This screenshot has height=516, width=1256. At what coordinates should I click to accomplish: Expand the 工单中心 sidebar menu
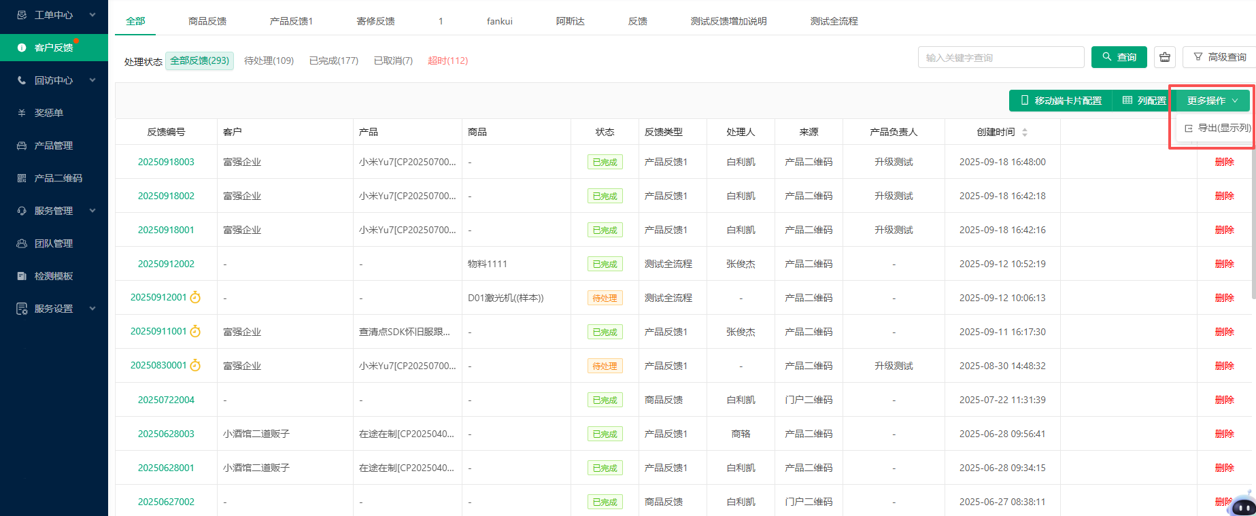[54, 15]
